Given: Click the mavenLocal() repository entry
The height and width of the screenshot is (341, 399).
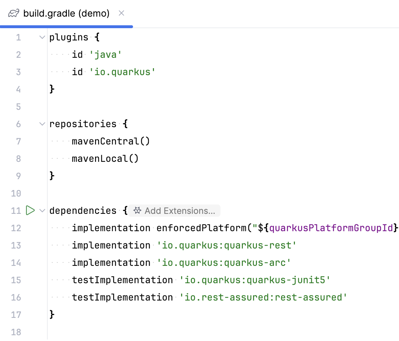Looking at the screenshot, I should click(x=105, y=158).
